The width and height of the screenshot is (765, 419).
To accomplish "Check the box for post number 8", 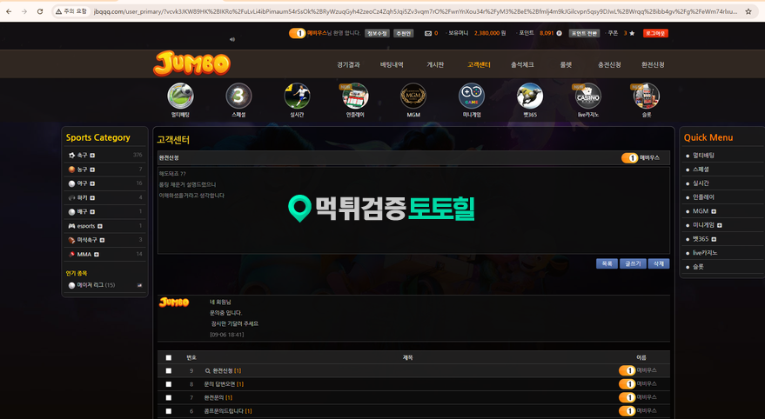I will tap(168, 384).
